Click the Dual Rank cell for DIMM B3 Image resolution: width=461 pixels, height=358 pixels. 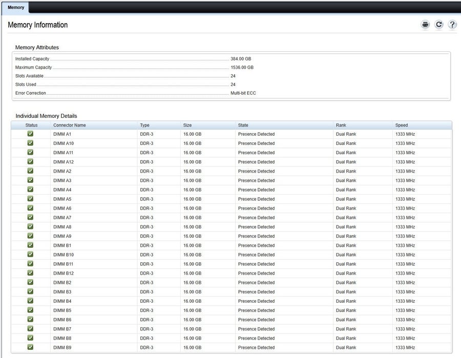coord(346,292)
